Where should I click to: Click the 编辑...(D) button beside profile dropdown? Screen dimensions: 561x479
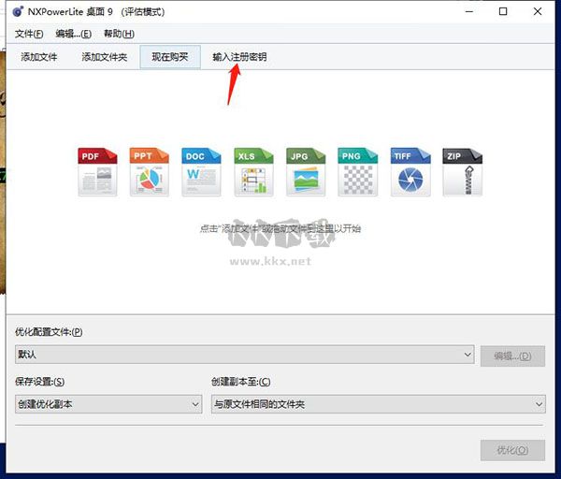point(512,356)
